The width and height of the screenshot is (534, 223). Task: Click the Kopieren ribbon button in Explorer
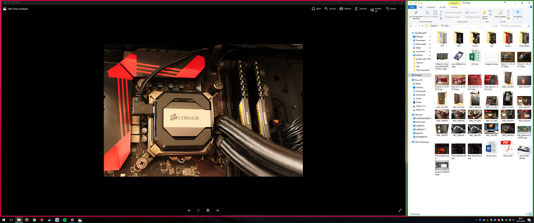click(x=427, y=14)
